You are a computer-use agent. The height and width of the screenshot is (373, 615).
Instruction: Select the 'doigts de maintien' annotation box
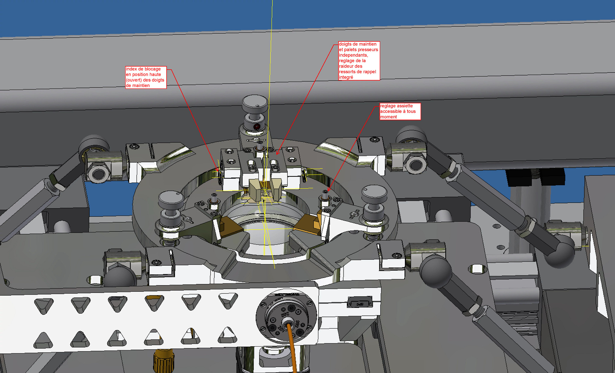[359, 61]
